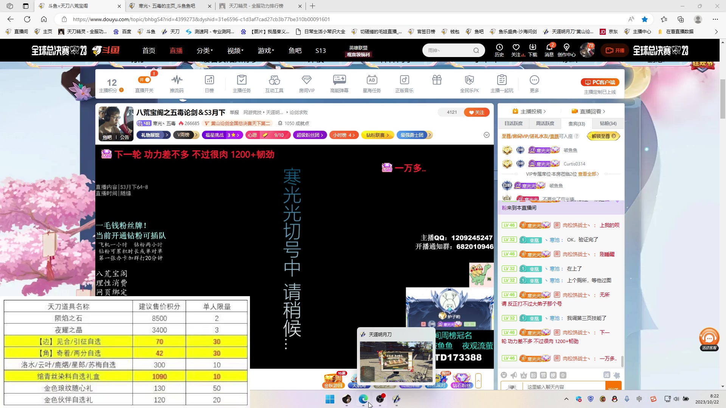Click the gift box icon in streamer toolbar
Viewport: 726px width, 408px height.
[437, 80]
